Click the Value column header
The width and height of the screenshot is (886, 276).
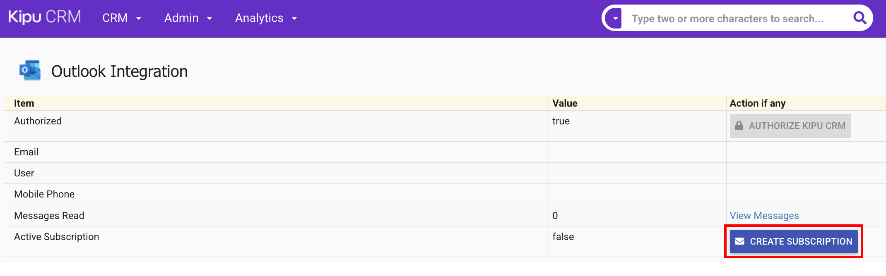(565, 103)
